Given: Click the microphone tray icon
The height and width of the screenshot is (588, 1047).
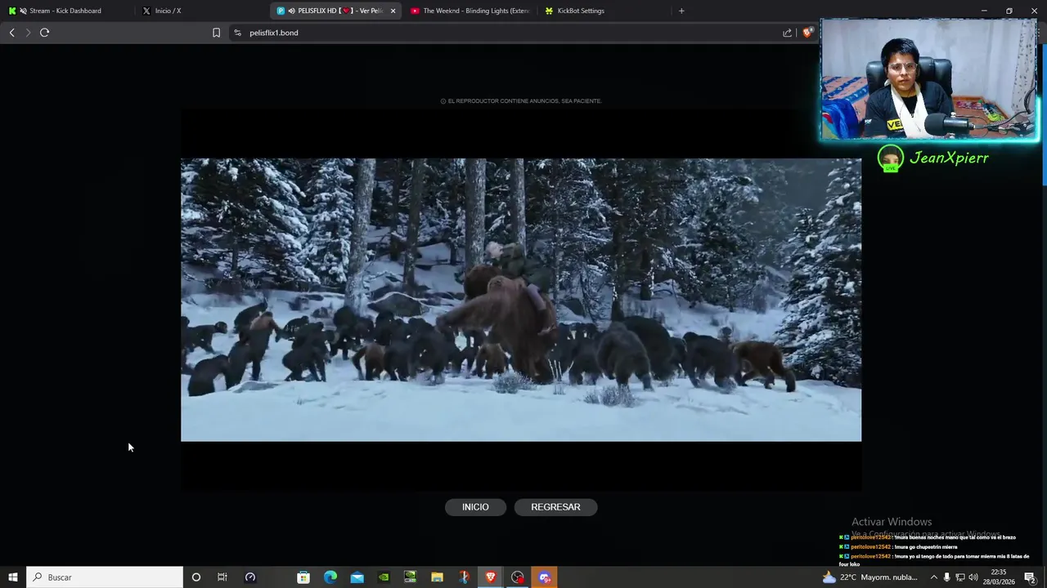Looking at the screenshot, I should pos(947,577).
